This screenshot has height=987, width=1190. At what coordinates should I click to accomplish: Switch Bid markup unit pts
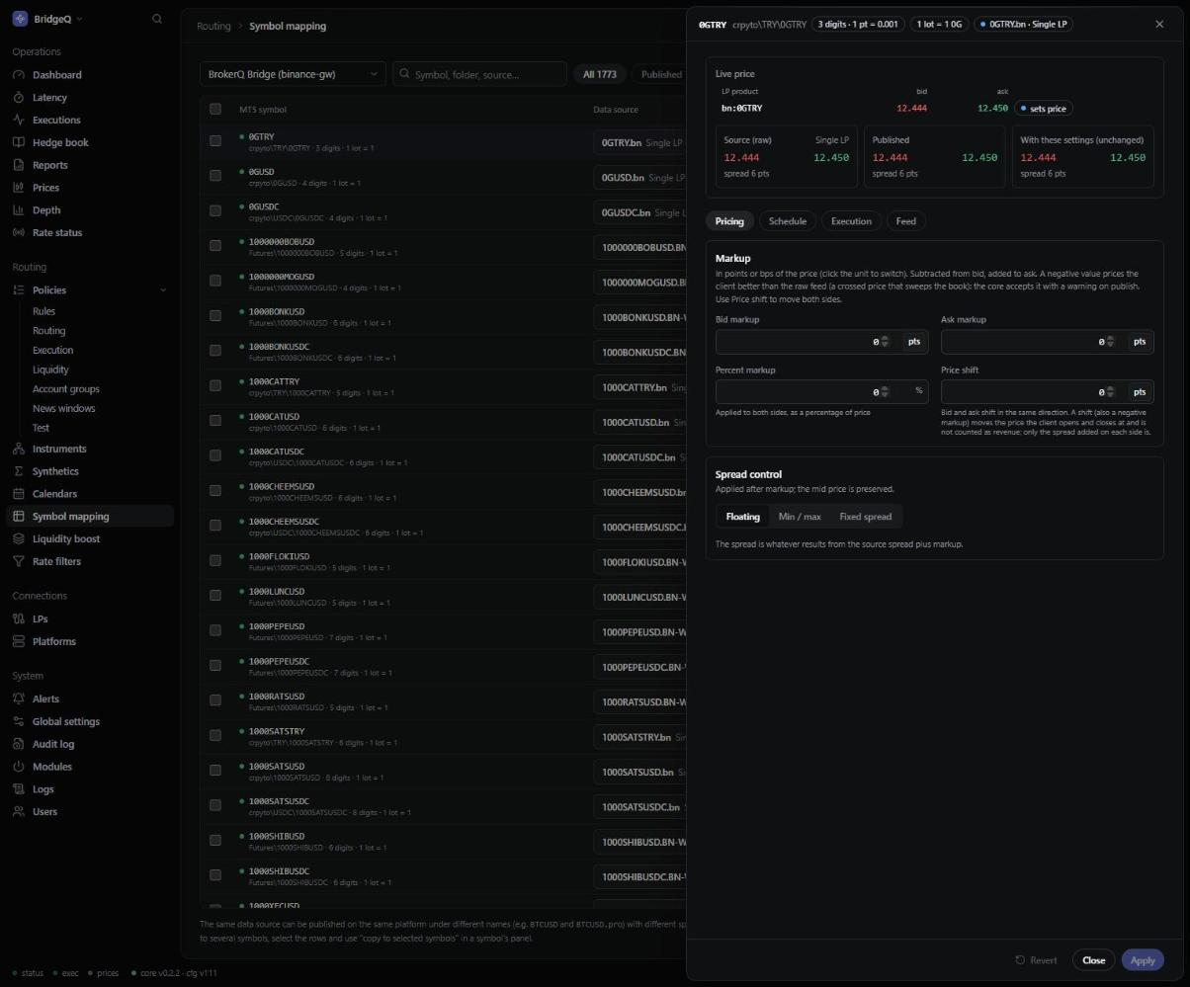click(914, 342)
